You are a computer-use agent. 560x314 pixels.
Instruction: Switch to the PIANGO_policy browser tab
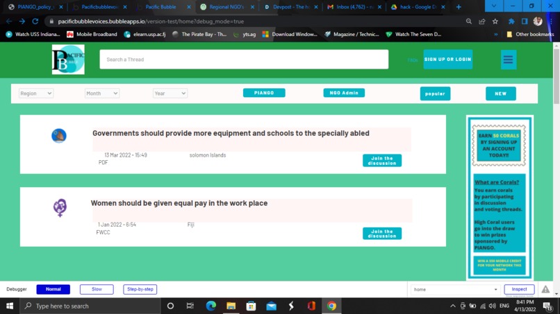click(35, 7)
